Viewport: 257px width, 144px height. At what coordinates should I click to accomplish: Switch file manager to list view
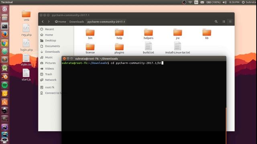tap(224, 22)
